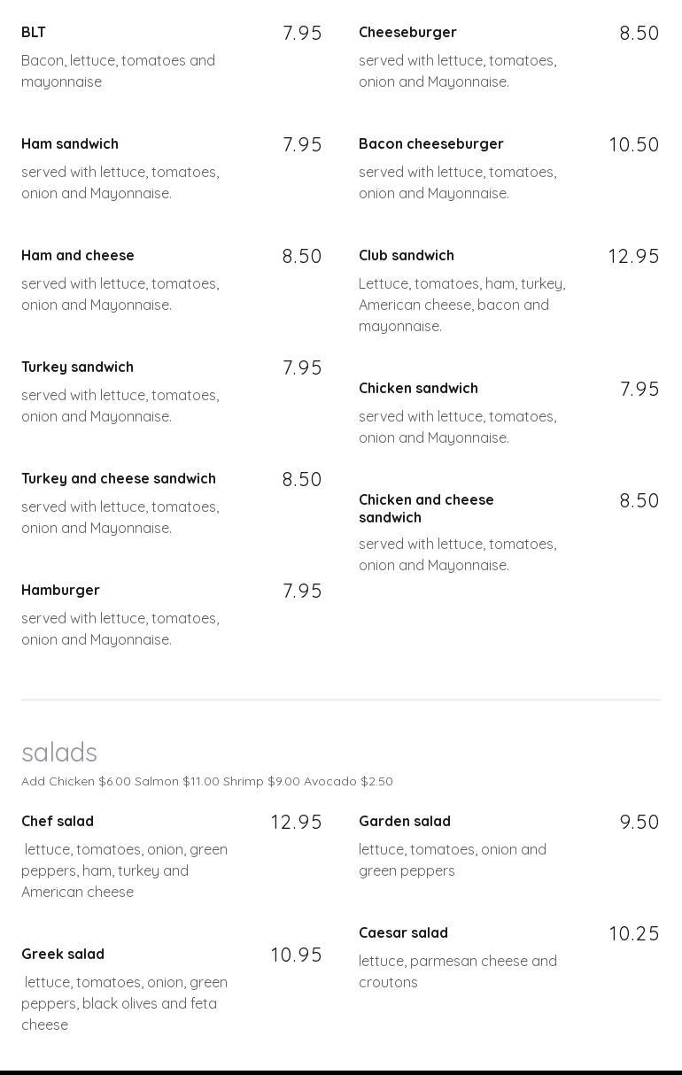Image resolution: width=682 pixels, height=1075 pixels.
Task: Click the Club sandwich ingredients description
Action: (x=461, y=305)
